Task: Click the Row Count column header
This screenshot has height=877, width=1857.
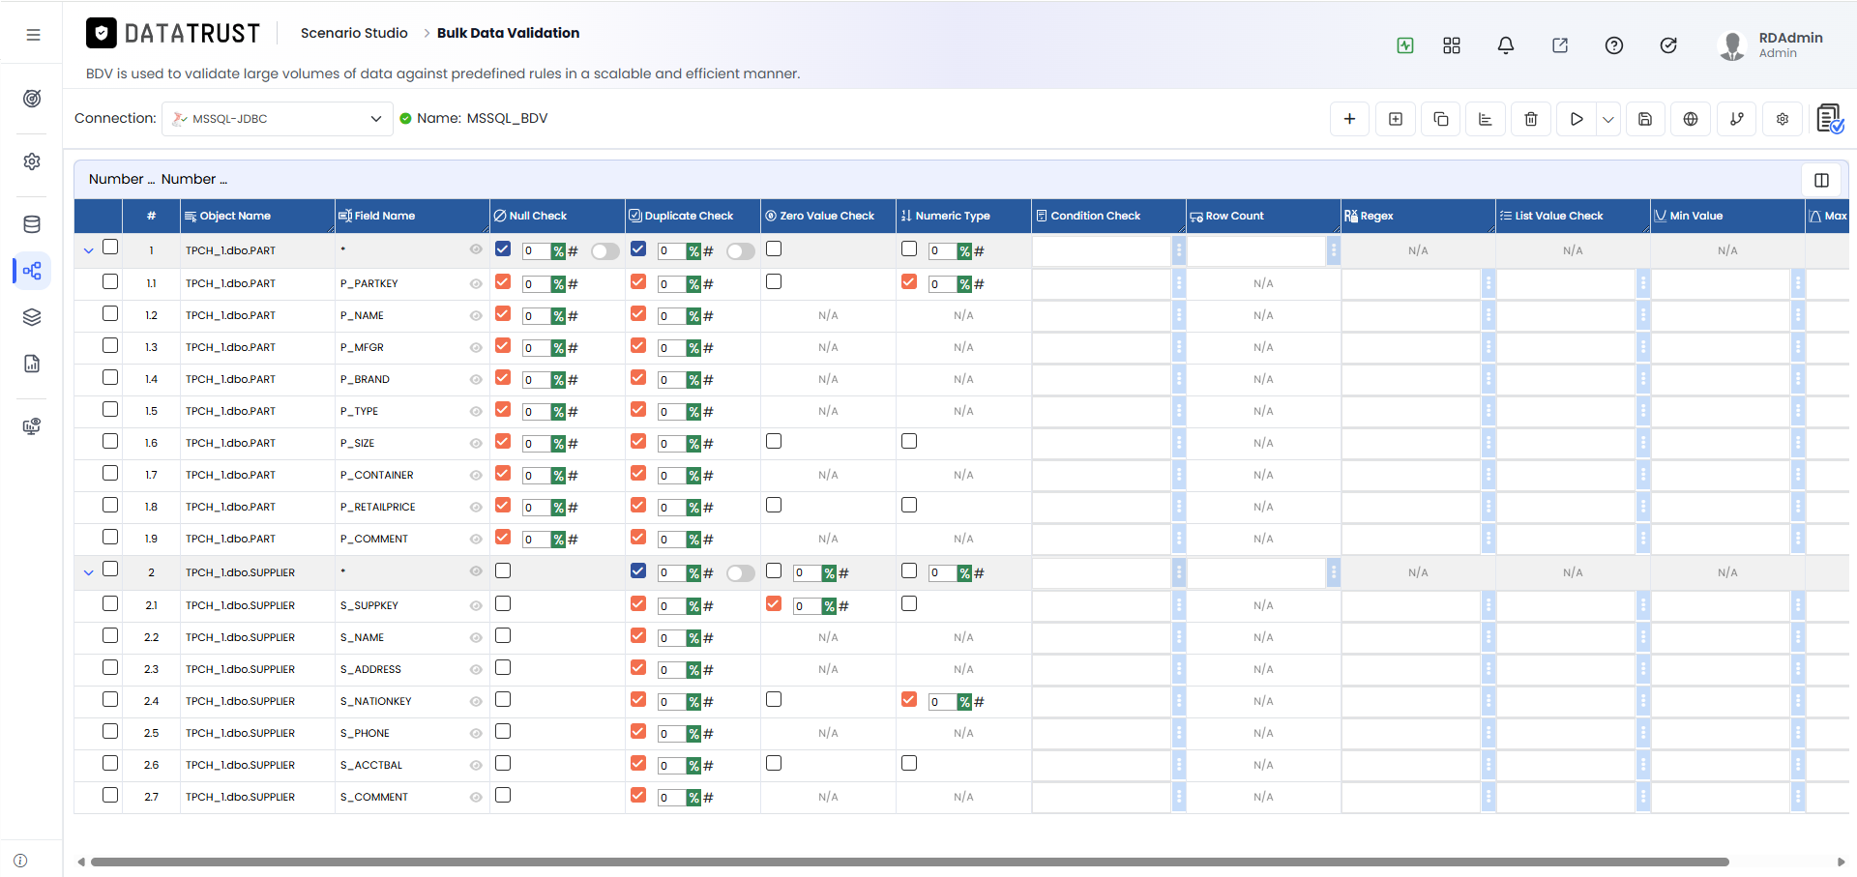Action: 1263,216
